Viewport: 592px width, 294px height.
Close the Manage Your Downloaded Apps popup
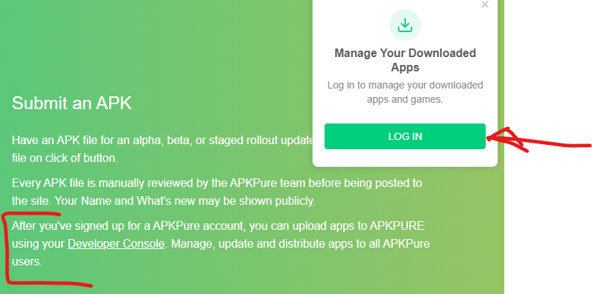tap(485, 4)
